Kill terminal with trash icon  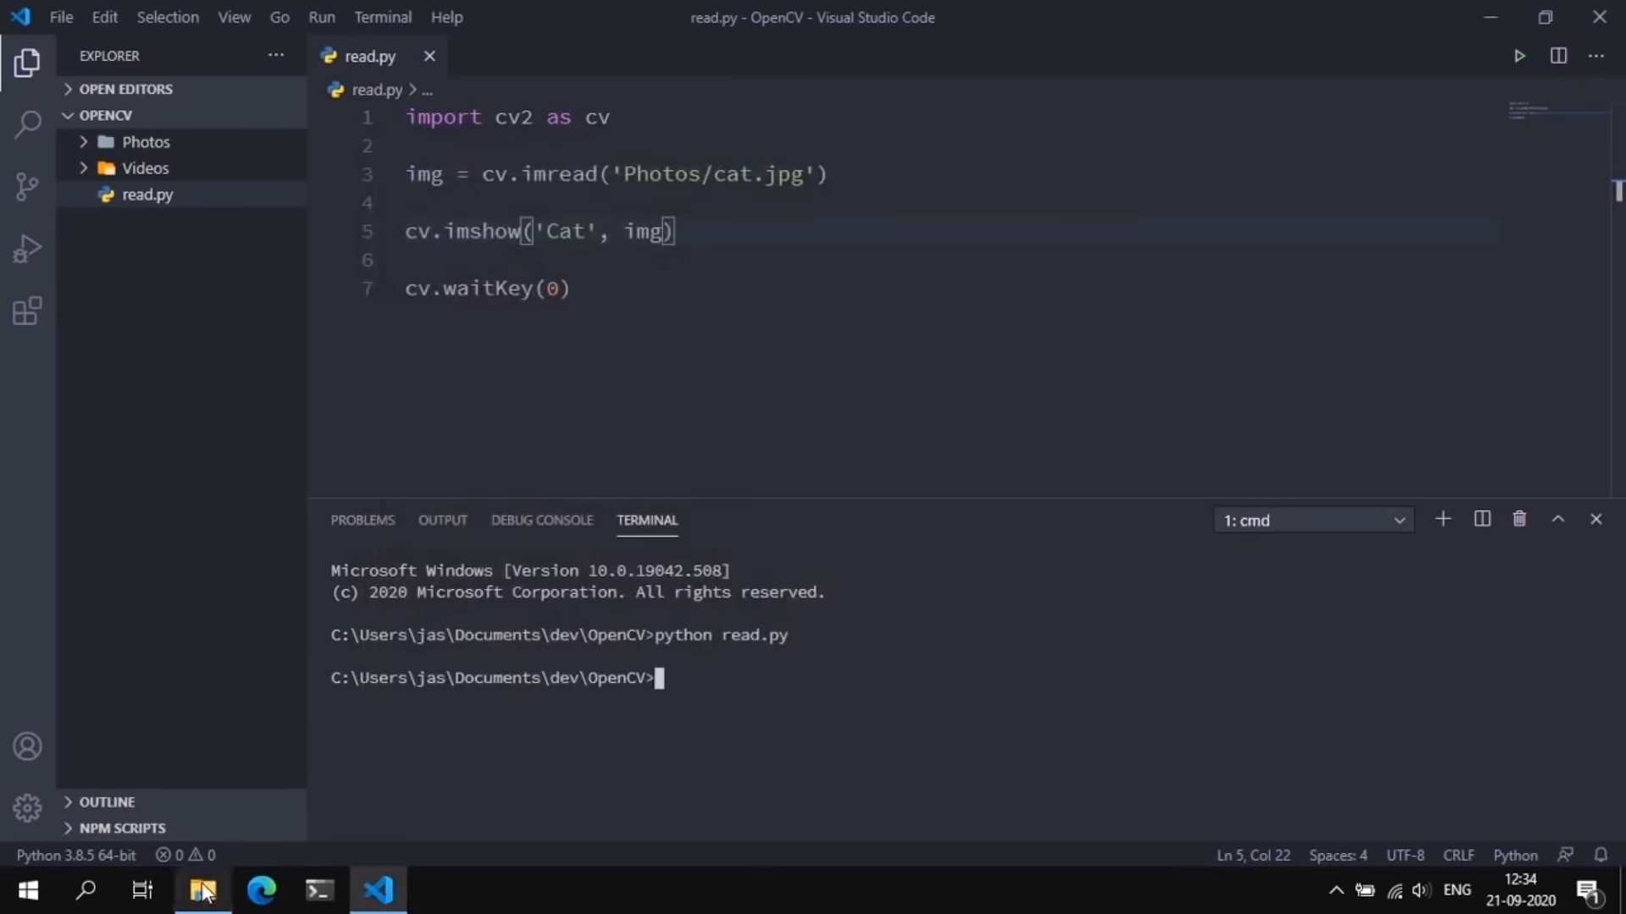tap(1519, 519)
